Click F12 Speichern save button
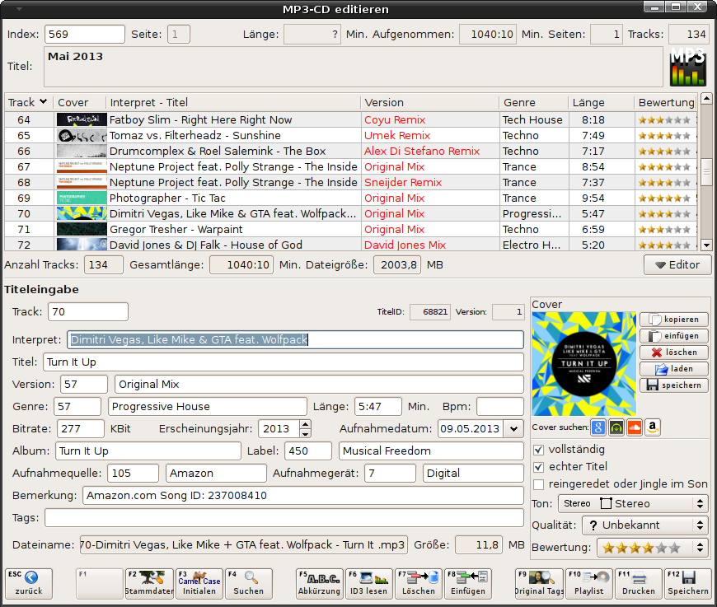The image size is (717, 607). [687, 583]
